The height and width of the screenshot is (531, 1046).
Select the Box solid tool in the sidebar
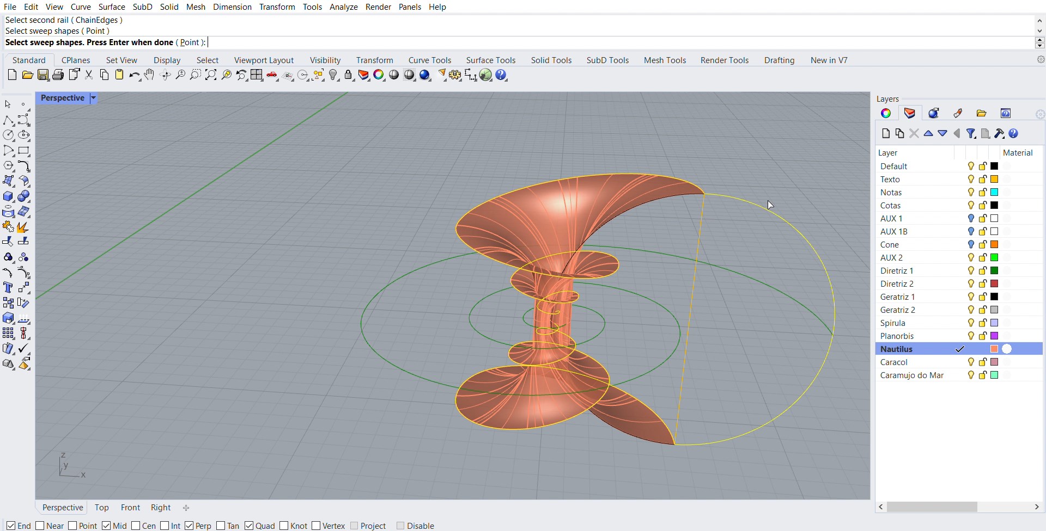tap(8, 196)
